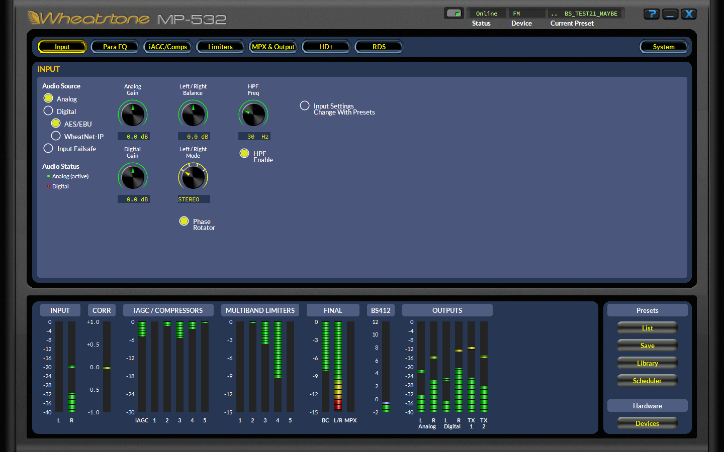This screenshot has height=452, width=724.
Task: Enable Input Failsafe option
Action: [x=48, y=149]
